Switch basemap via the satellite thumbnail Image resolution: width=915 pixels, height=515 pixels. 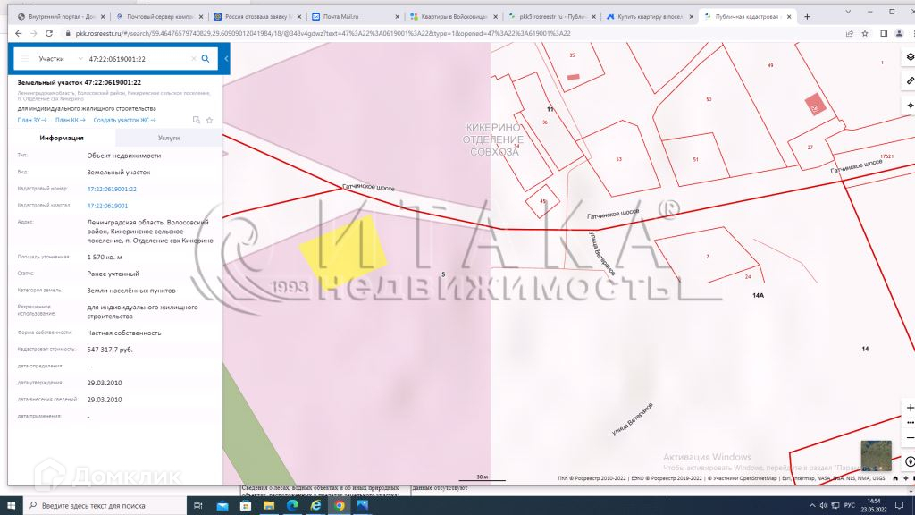pos(876,455)
